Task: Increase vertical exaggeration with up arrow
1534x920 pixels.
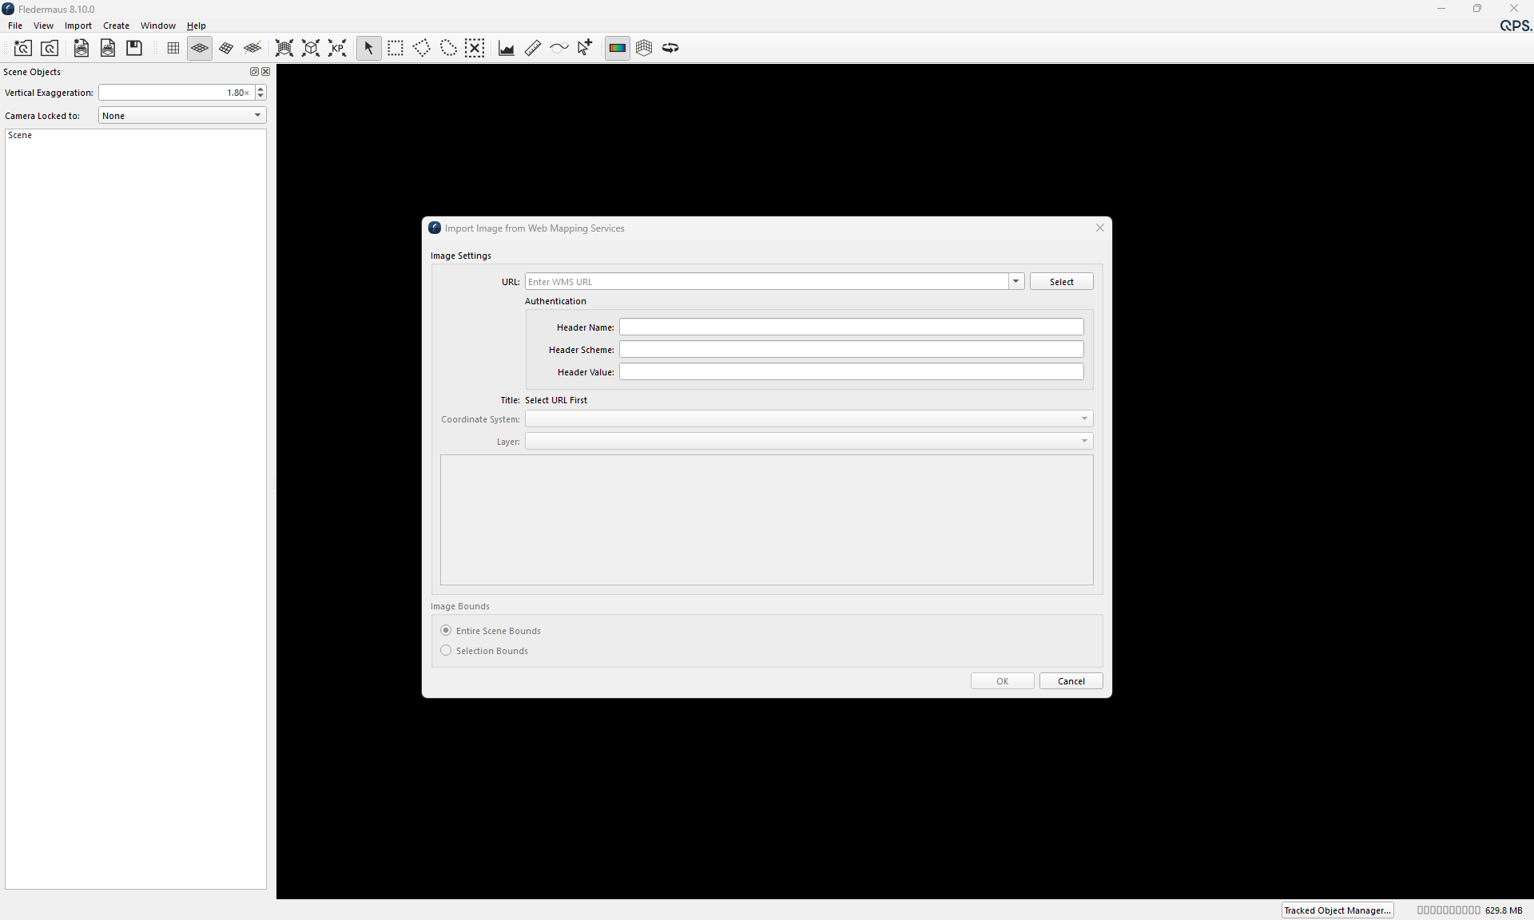Action: tap(260, 89)
